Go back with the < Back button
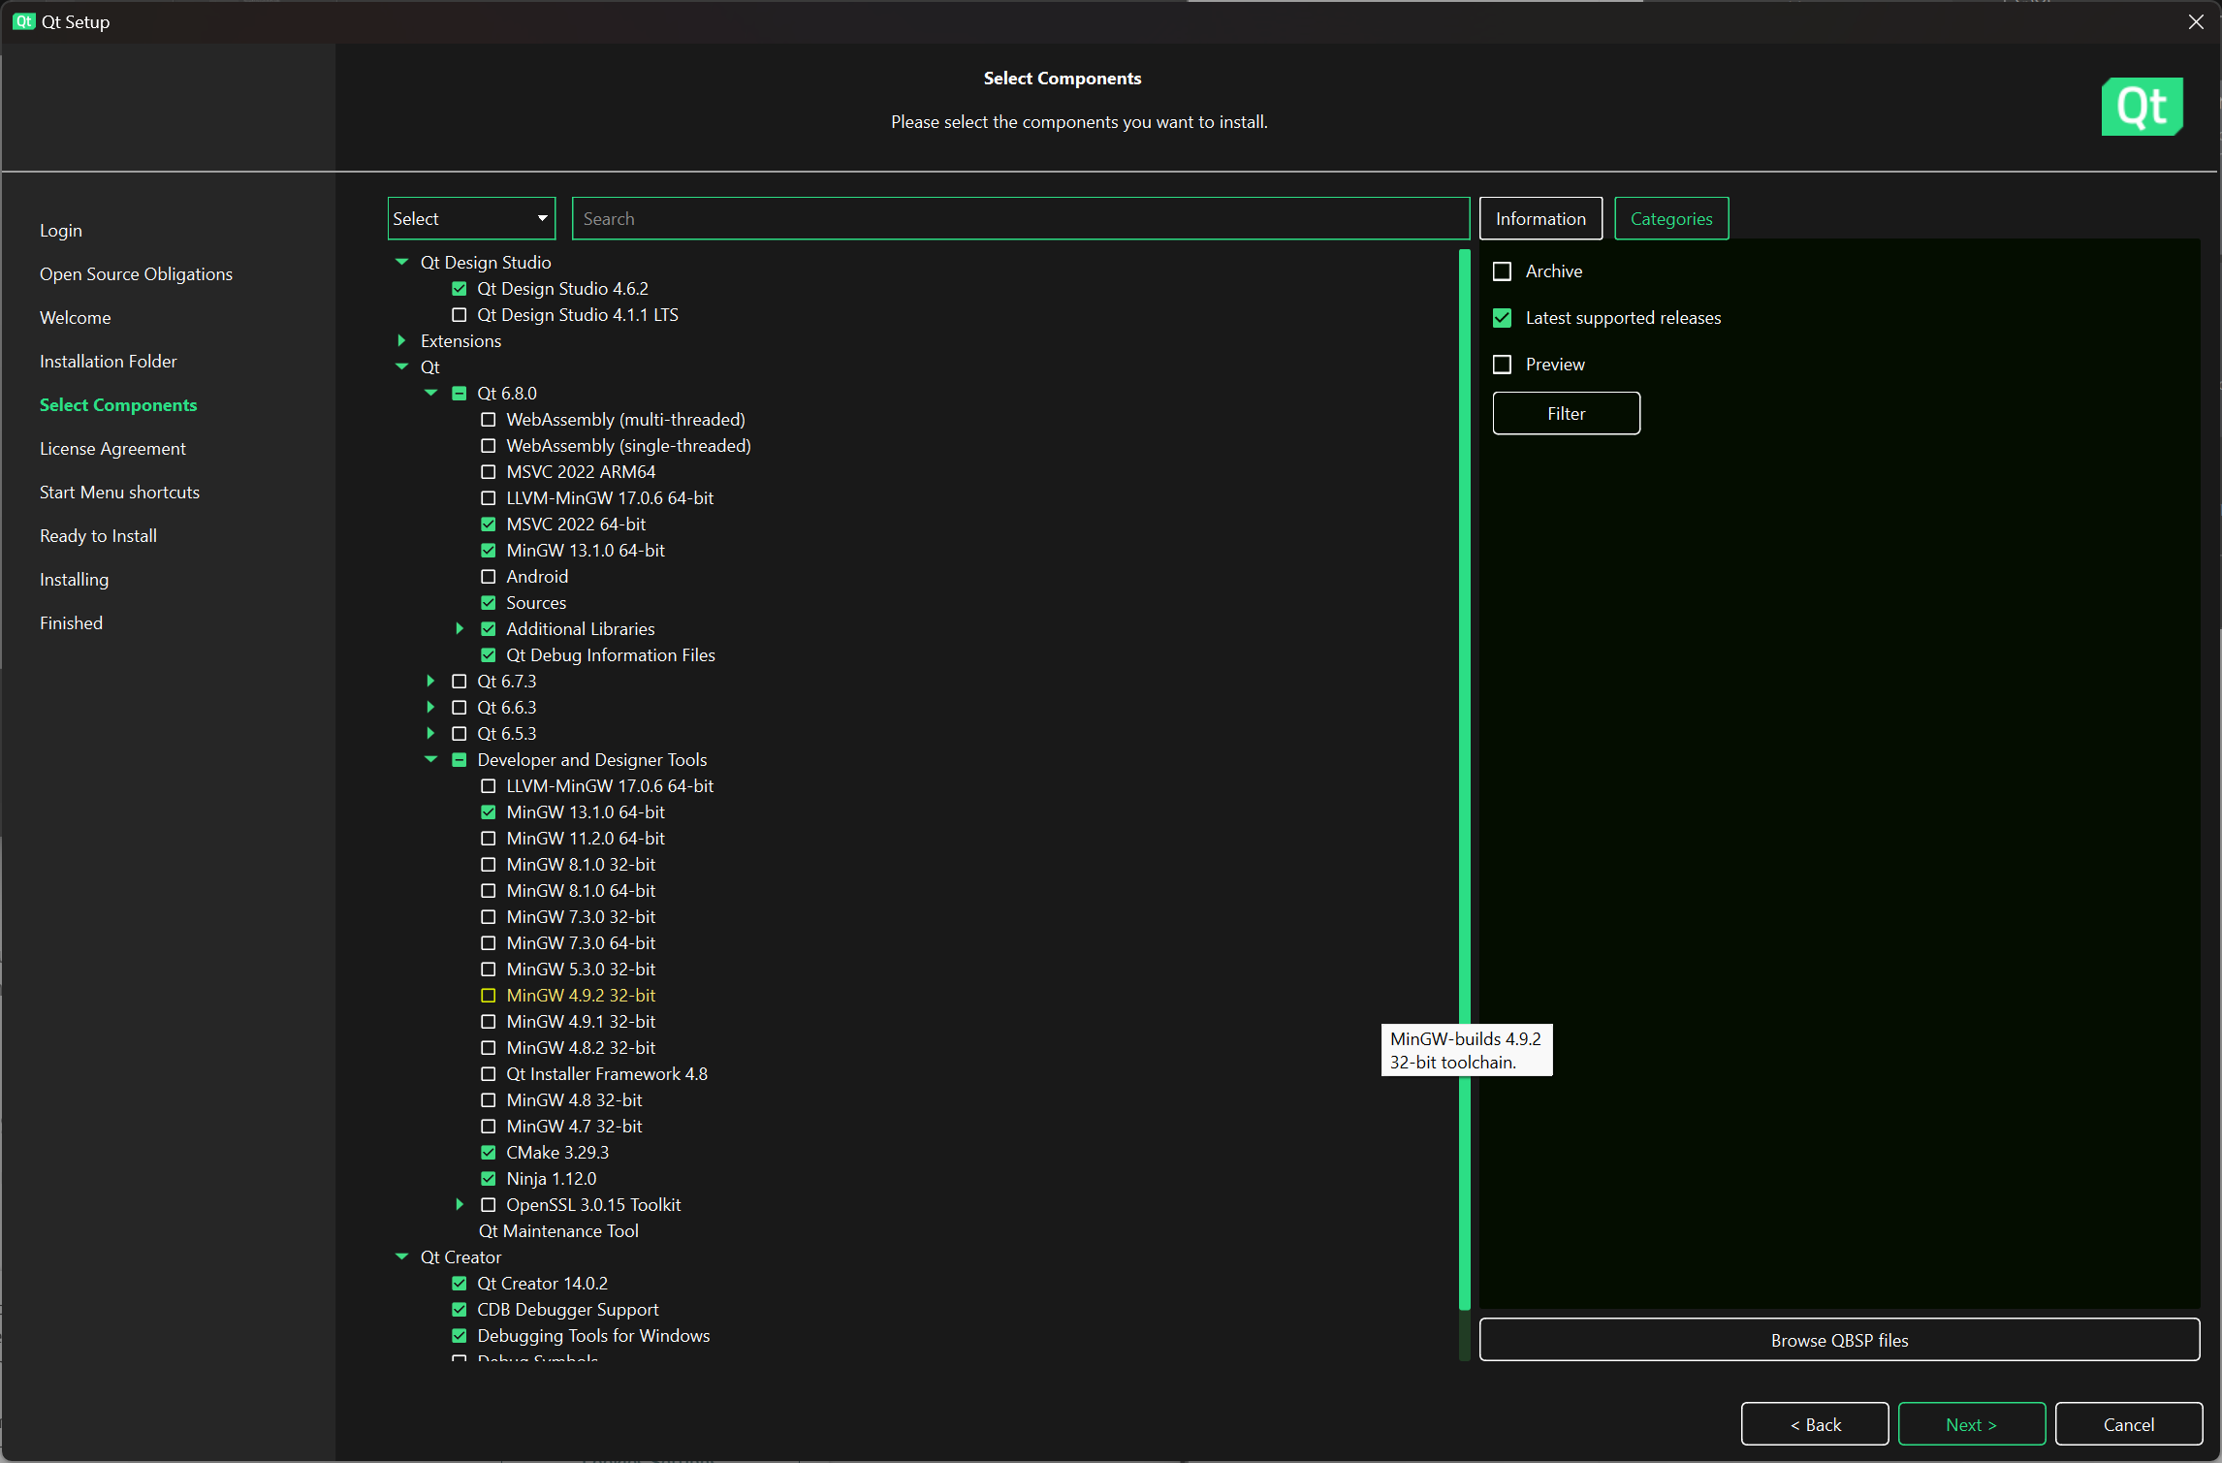This screenshot has width=2222, height=1463. tap(1815, 1425)
